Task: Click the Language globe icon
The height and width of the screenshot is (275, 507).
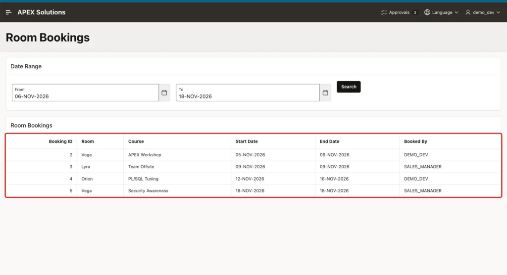Action: tap(427, 12)
